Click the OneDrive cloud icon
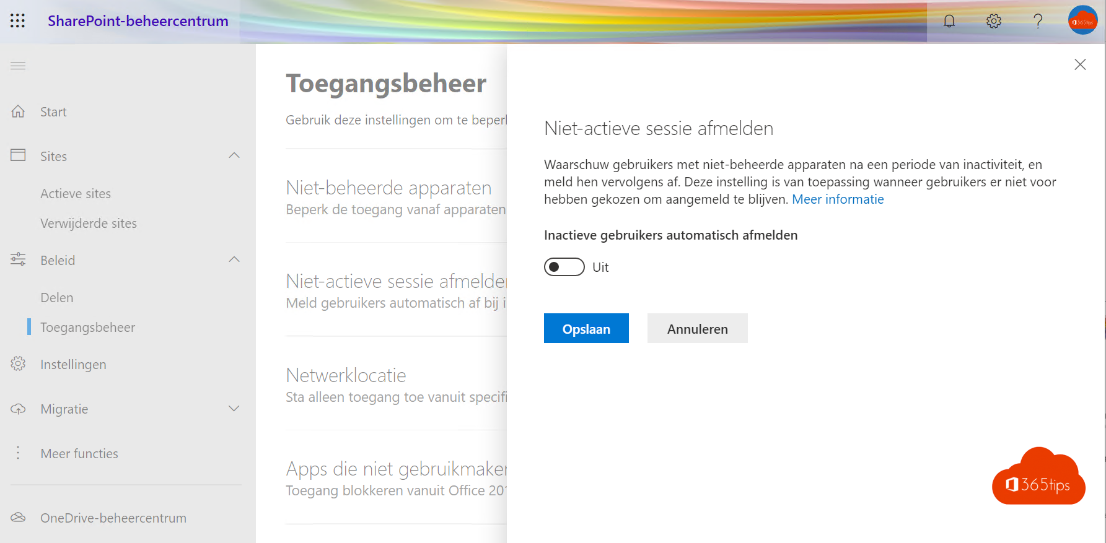The height and width of the screenshot is (543, 1106). pyautogui.click(x=18, y=518)
